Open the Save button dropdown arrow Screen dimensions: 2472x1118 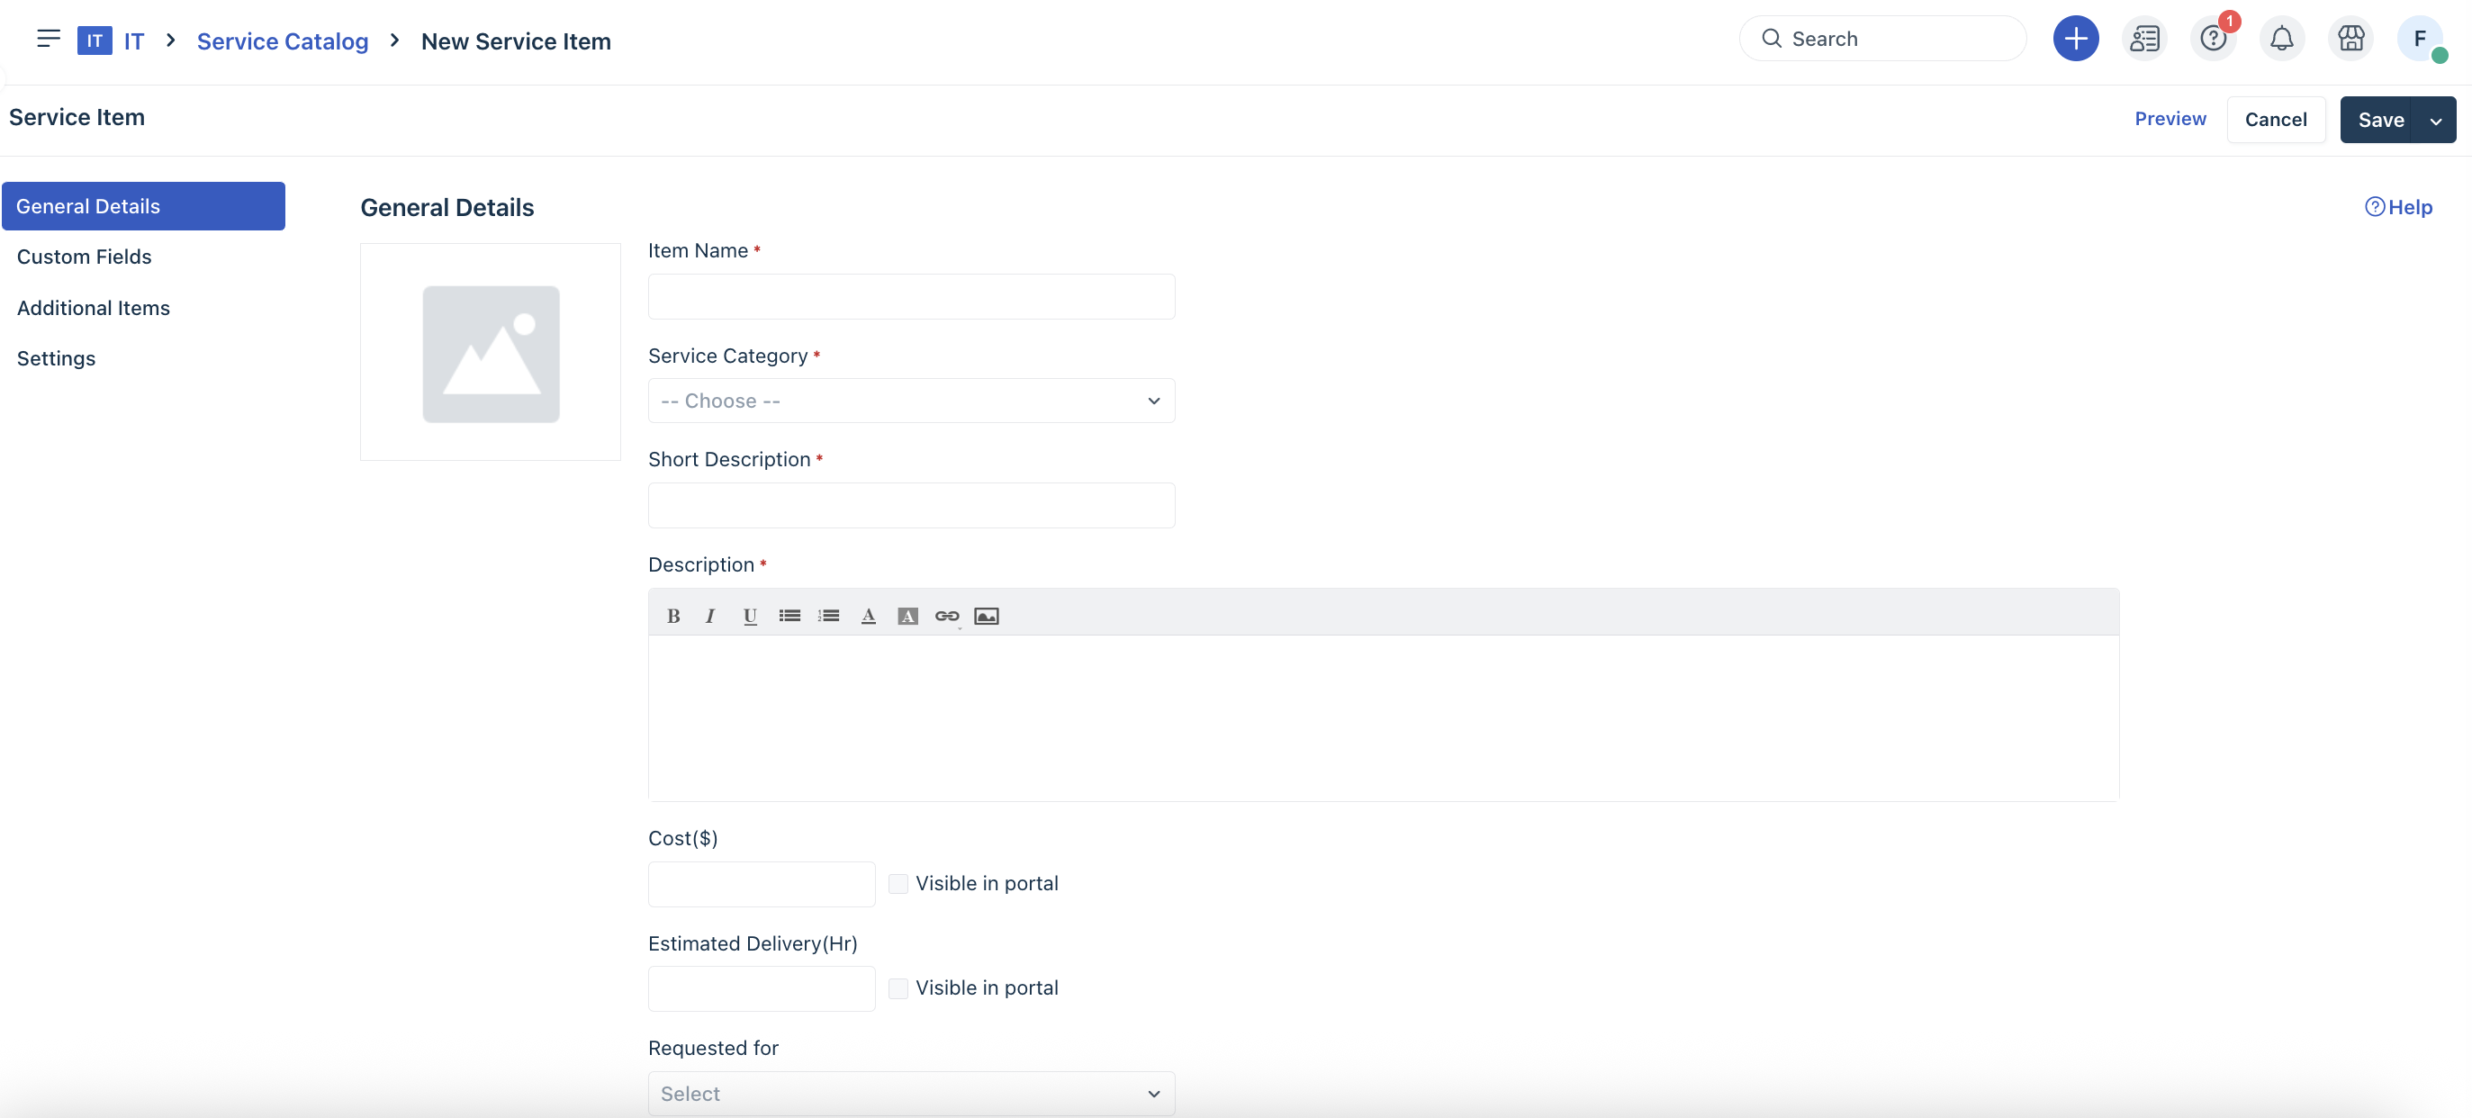(x=2435, y=121)
